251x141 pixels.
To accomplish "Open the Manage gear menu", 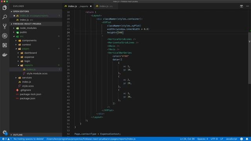I will point(5,132).
